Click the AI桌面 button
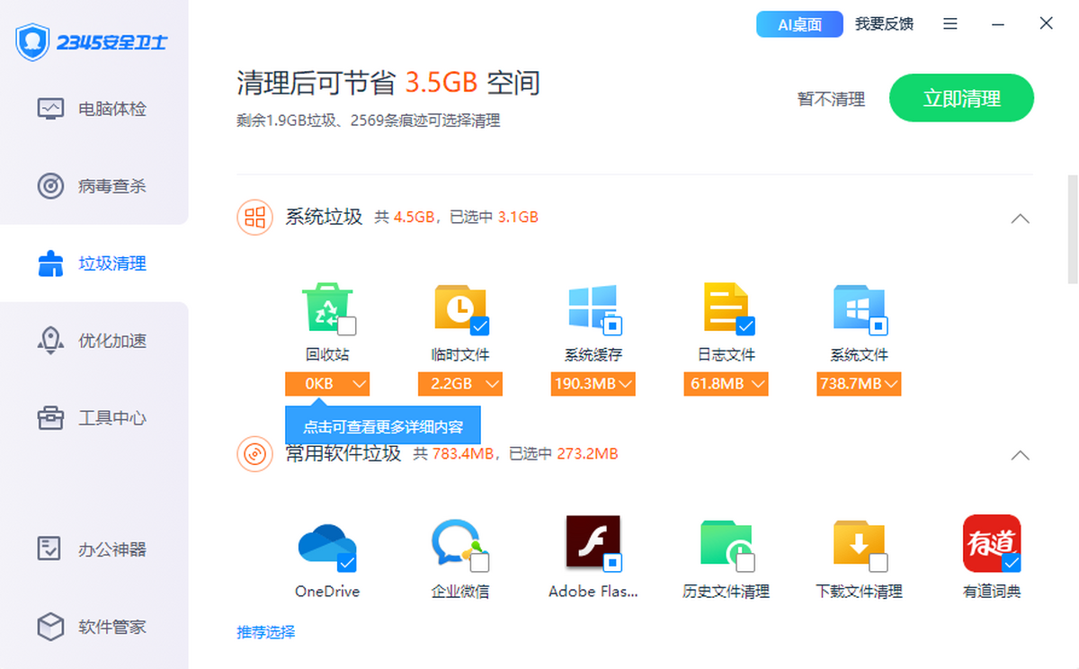 click(799, 24)
